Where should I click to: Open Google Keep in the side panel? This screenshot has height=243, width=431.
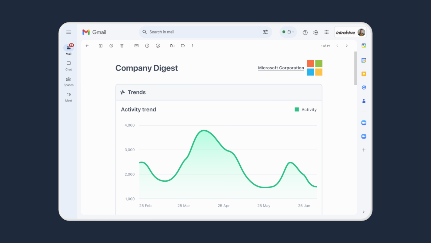click(x=364, y=74)
